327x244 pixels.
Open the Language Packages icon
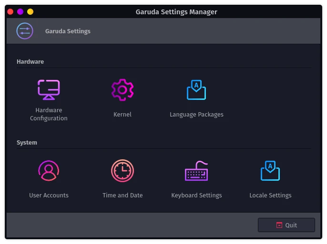[196, 89]
